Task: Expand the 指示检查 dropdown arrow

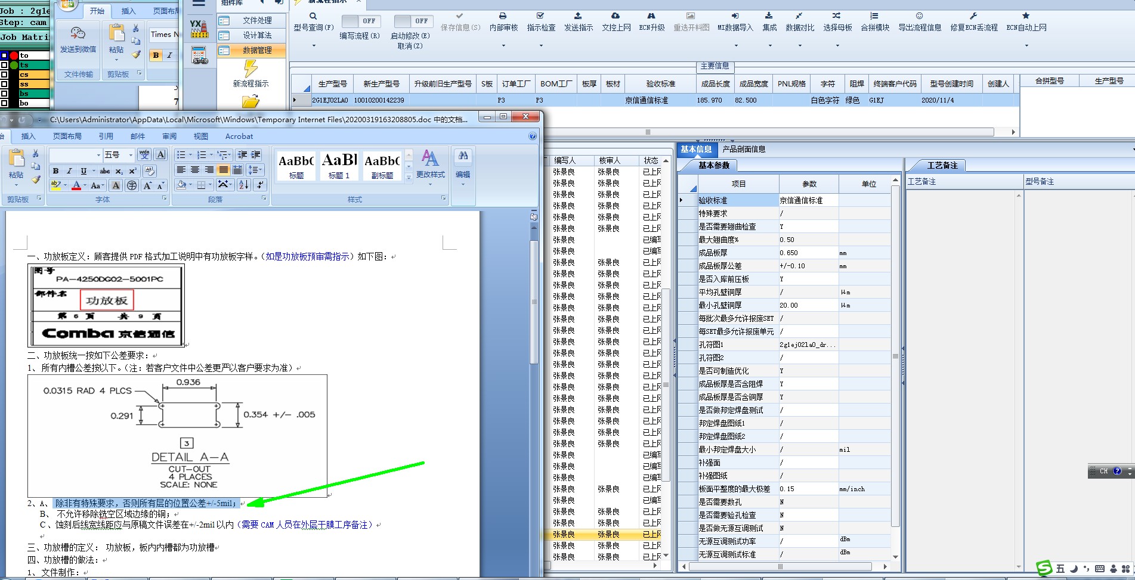Action: pyautogui.click(x=540, y=45)
